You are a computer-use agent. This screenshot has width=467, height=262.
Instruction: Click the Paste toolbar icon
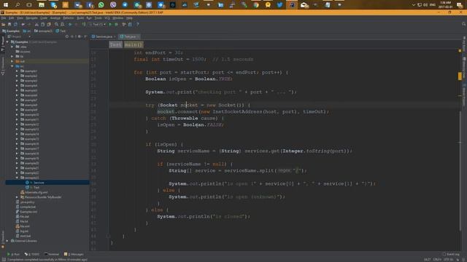point(49,24)
